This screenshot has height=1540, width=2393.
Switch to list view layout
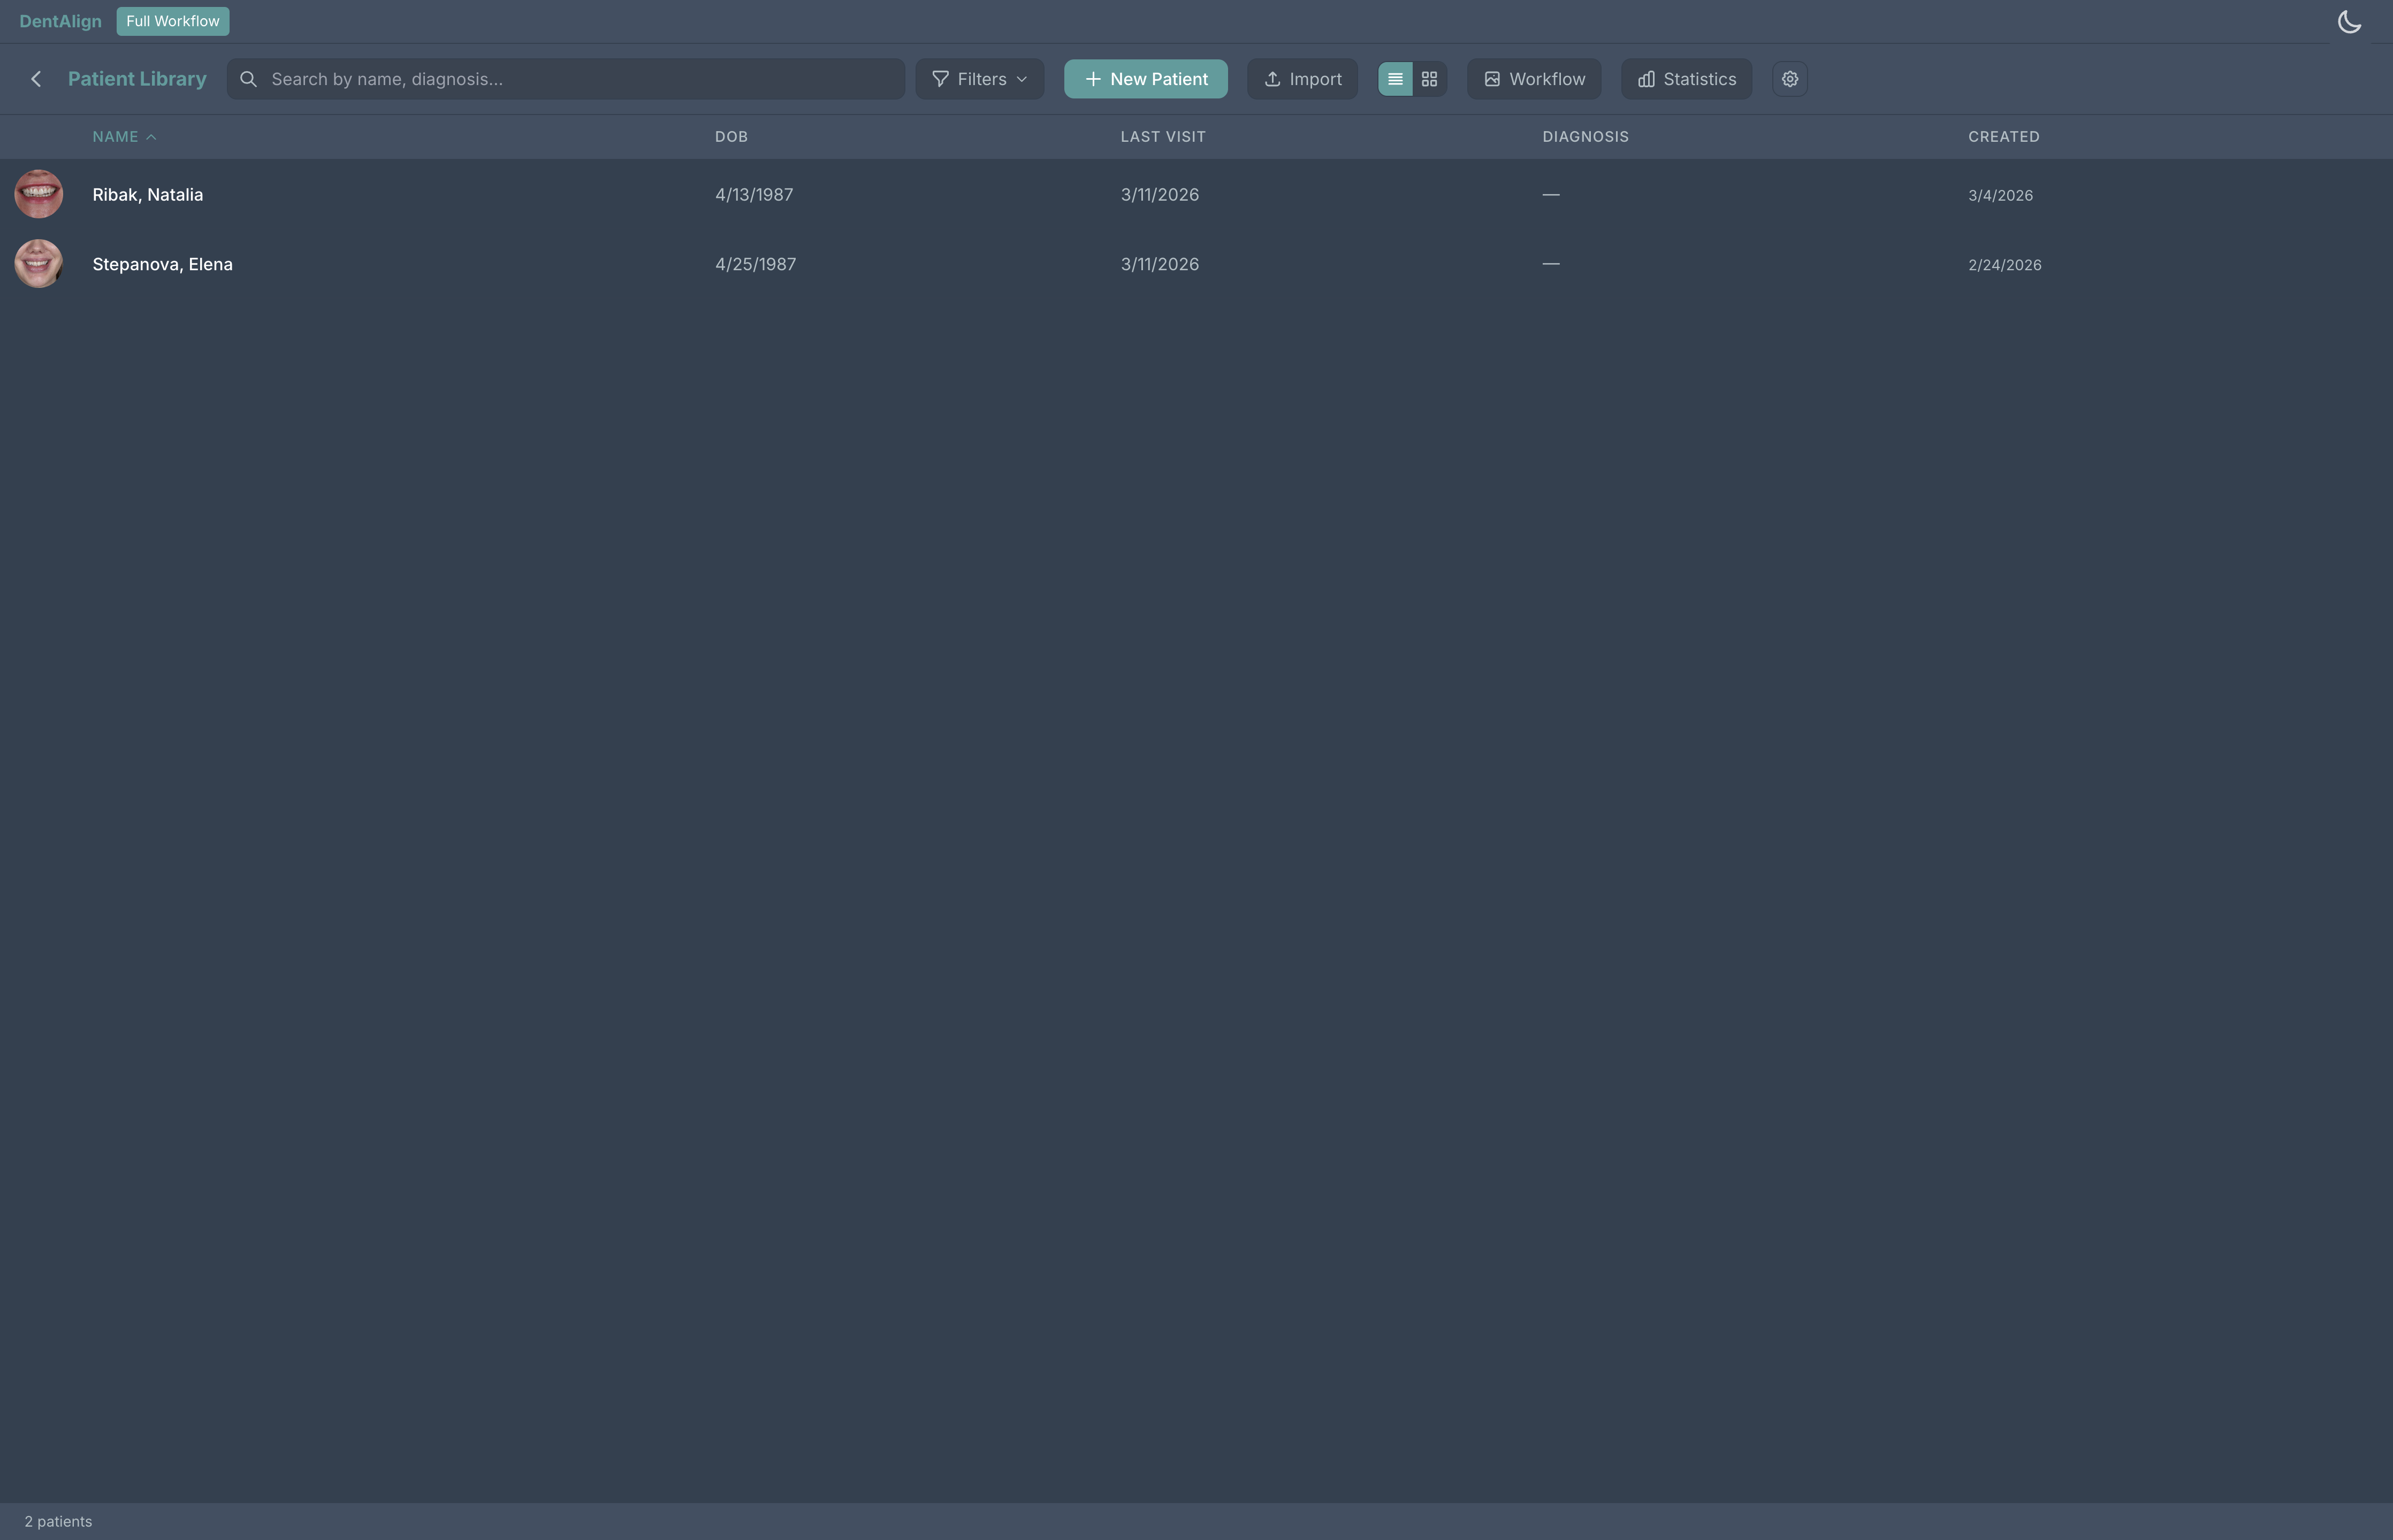[1395, 79]
